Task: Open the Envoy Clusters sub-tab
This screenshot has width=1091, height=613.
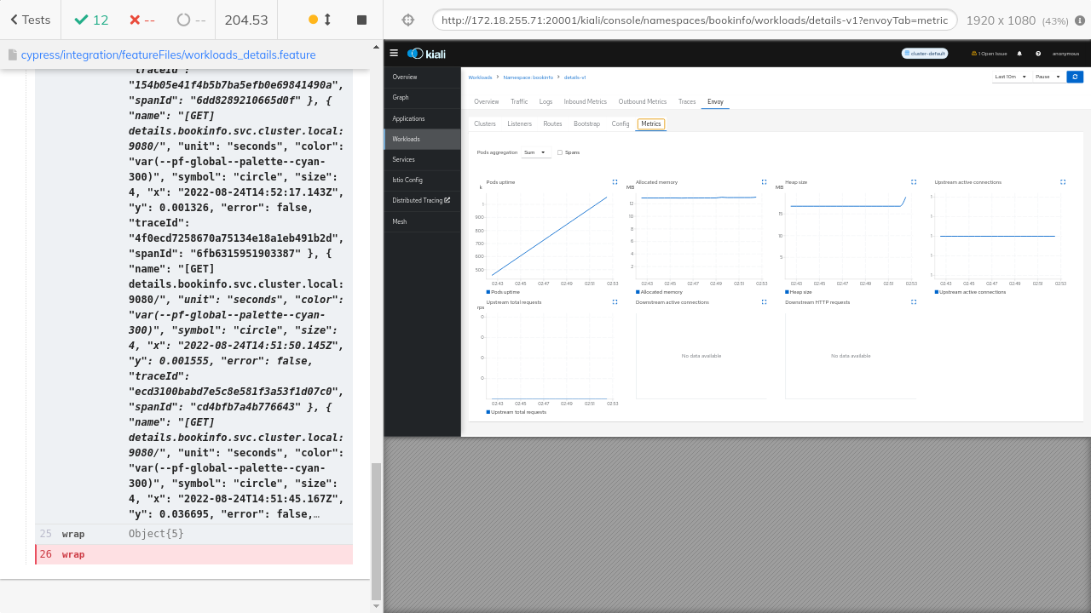Action: click(485, 124)
